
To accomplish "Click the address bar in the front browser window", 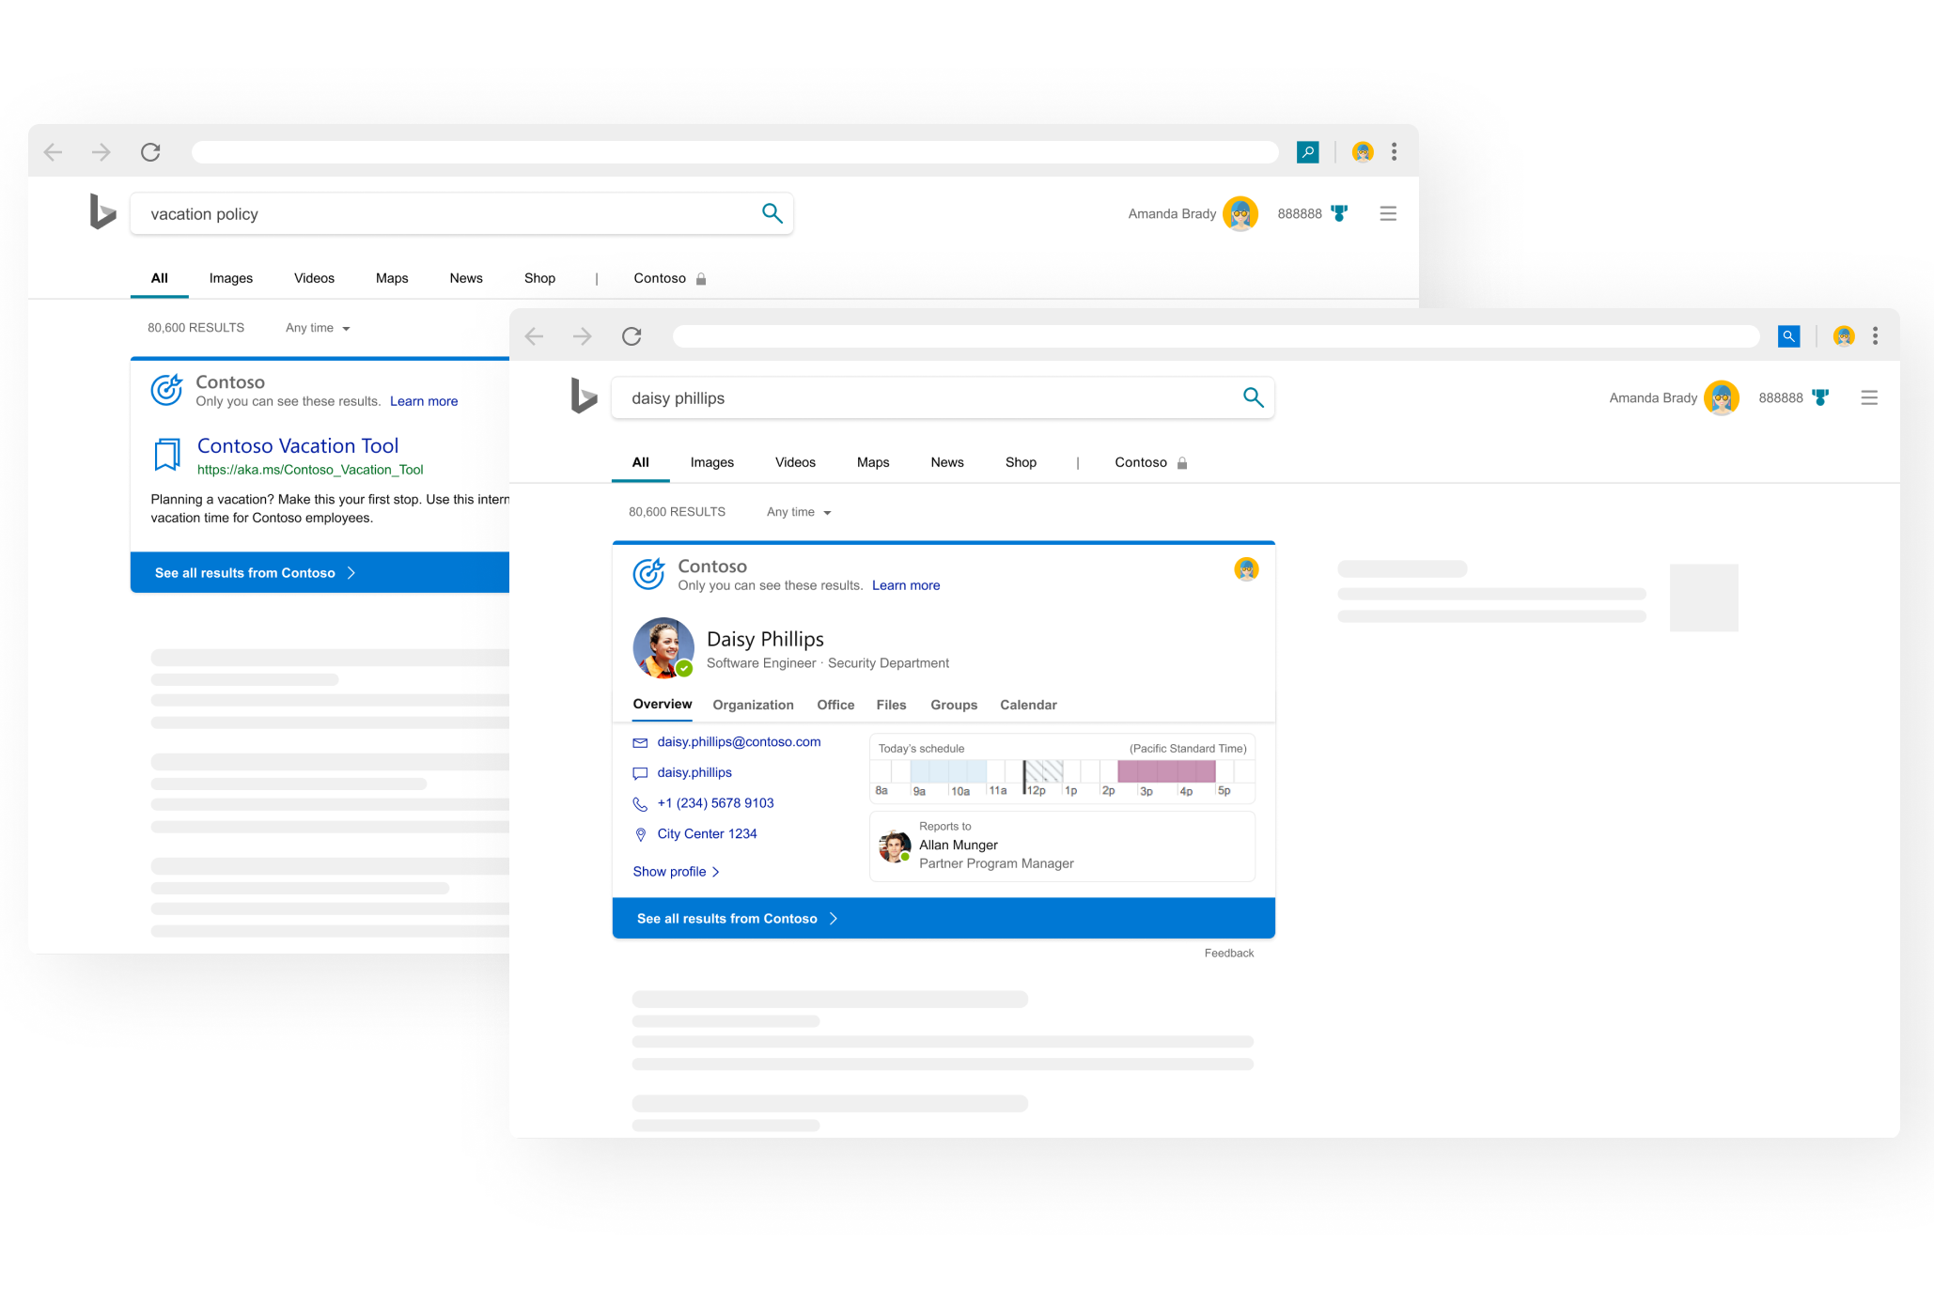I will tap(1216, 336).
